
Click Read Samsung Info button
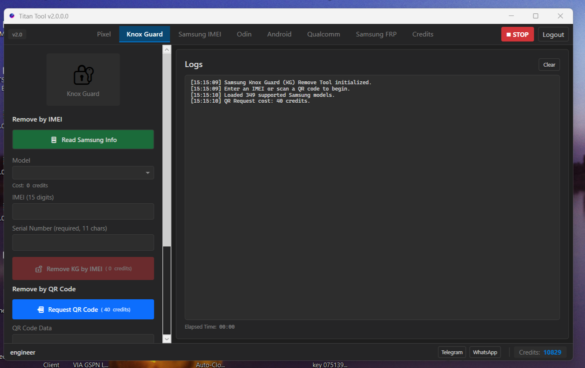pos(83,140)
